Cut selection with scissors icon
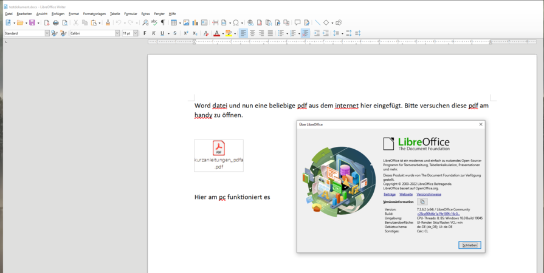Screen dimensions: 544x273 pos(75,23)
